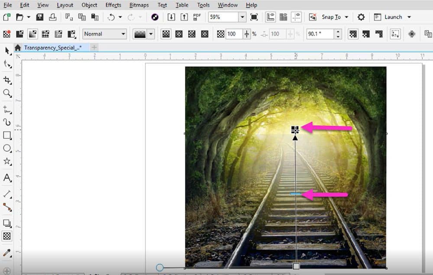Image resolution: width=433 pixels, height=275 pixels.
Task: Open CorelDRAW Options via the gear icon
Action: coord(361,17)
